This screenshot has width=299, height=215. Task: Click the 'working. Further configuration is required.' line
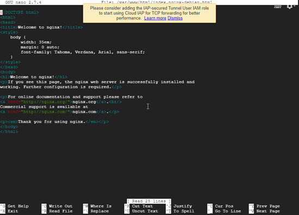pos(61,87)
